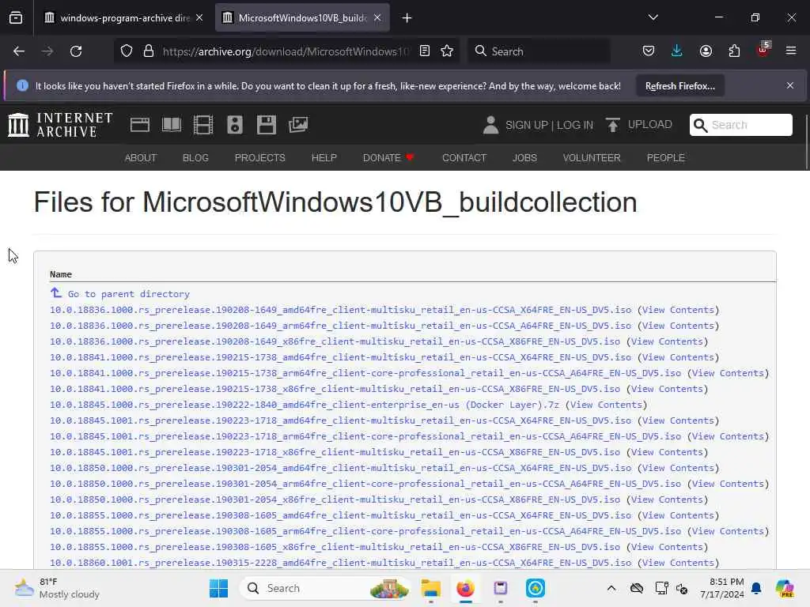Image resolution: width=810 pixels, height=607 pixels.
Task: Download 10.0.18836.1000 x86fre iso file
Action: [x=335, y=341]
